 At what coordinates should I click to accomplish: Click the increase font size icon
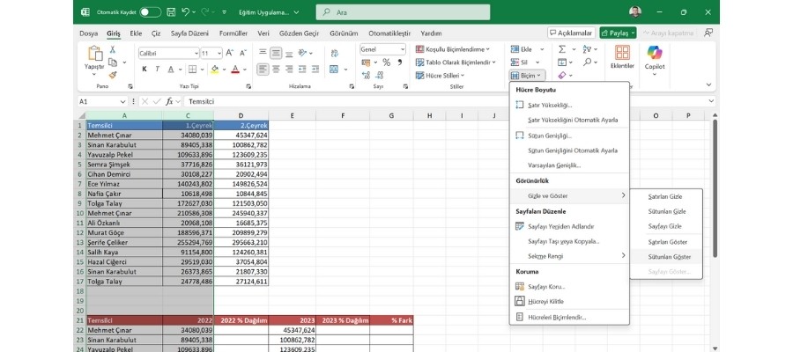[231, 53]
